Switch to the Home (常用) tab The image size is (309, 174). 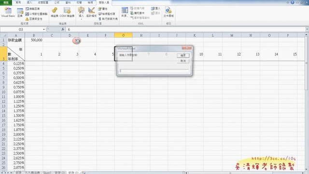(18, 2)
